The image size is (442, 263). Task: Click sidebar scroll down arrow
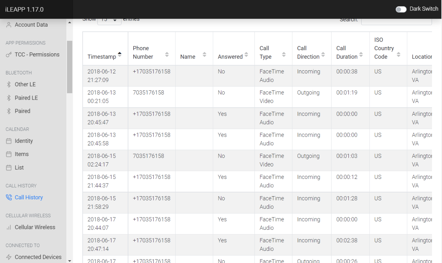coord(69,260)
